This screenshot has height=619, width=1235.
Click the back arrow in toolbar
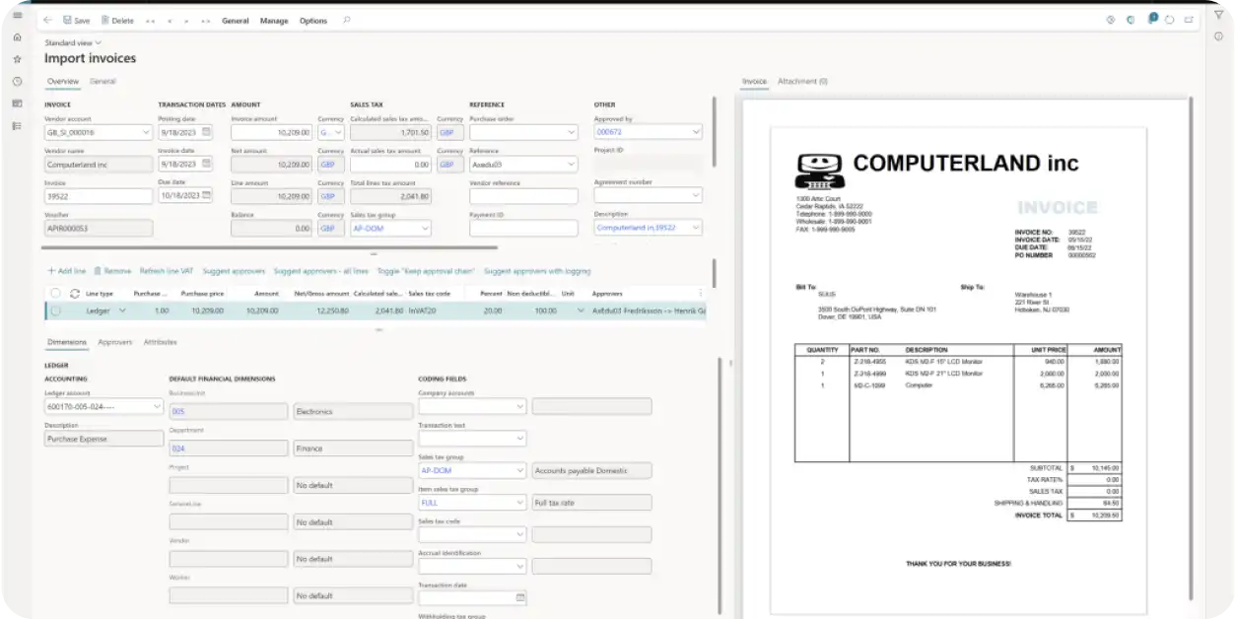pyautogui.click(x=48, y=20)
